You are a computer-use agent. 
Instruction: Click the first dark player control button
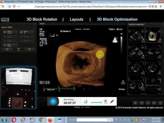click(x=135, y=103)
